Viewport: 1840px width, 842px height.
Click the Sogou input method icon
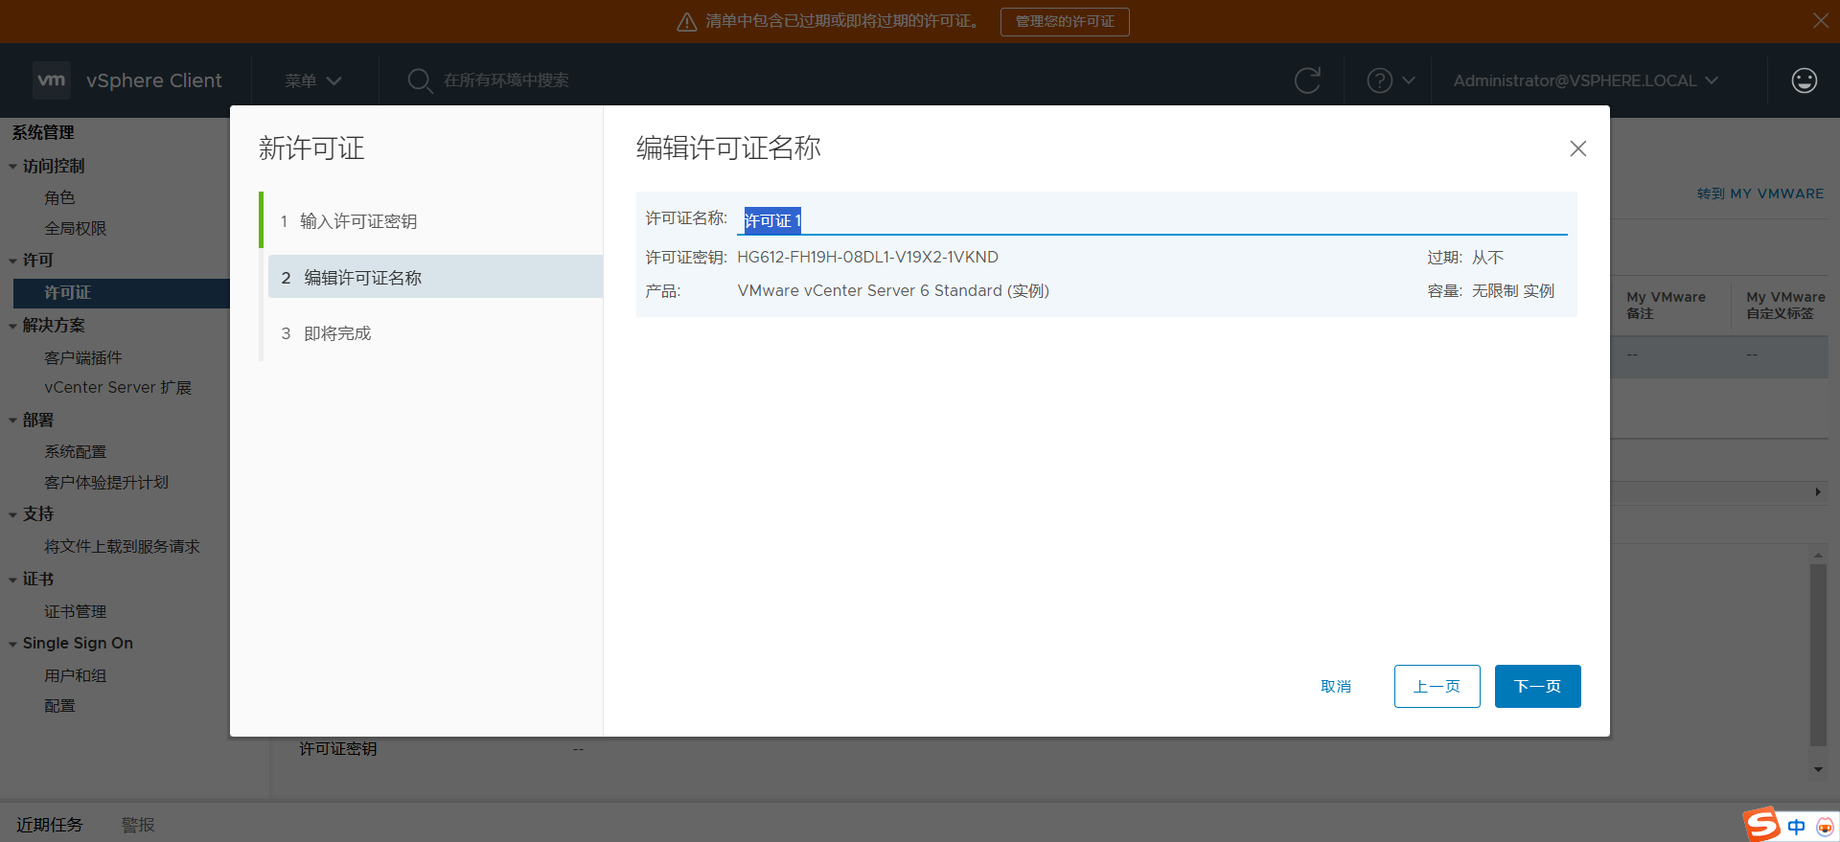pyautogui.click(x=1761, y=824)
